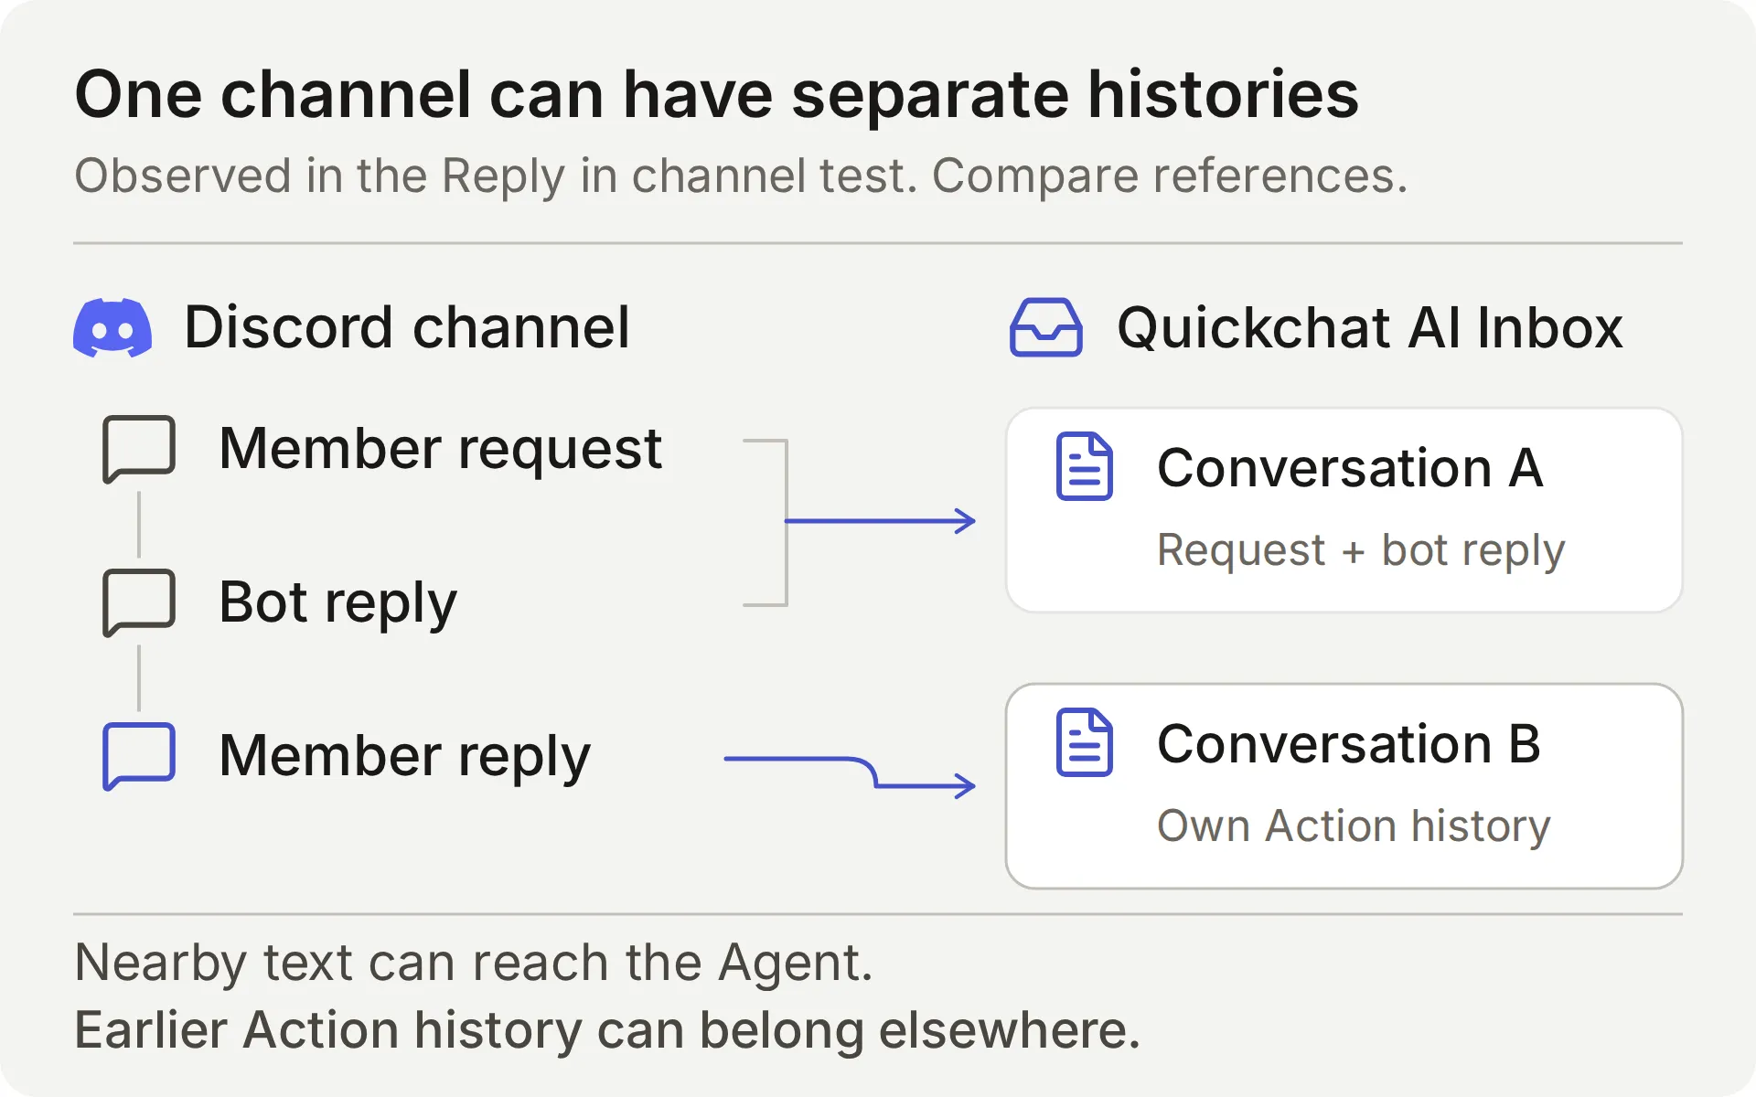This screenshot has height=1097, width=1756.
Task: Click the 'Bot reply' label
Action: tap(337, 603)
